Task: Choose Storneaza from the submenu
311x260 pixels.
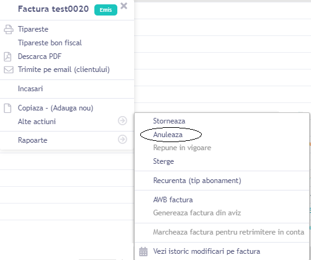Action: coord(169,121)
